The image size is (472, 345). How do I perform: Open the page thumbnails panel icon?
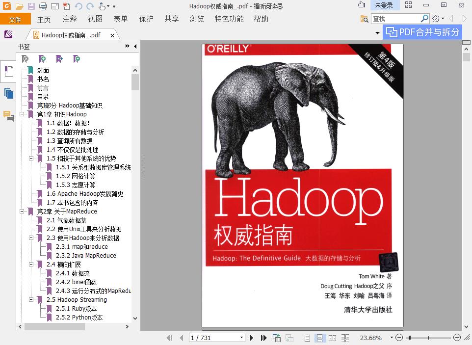[9, 93]
